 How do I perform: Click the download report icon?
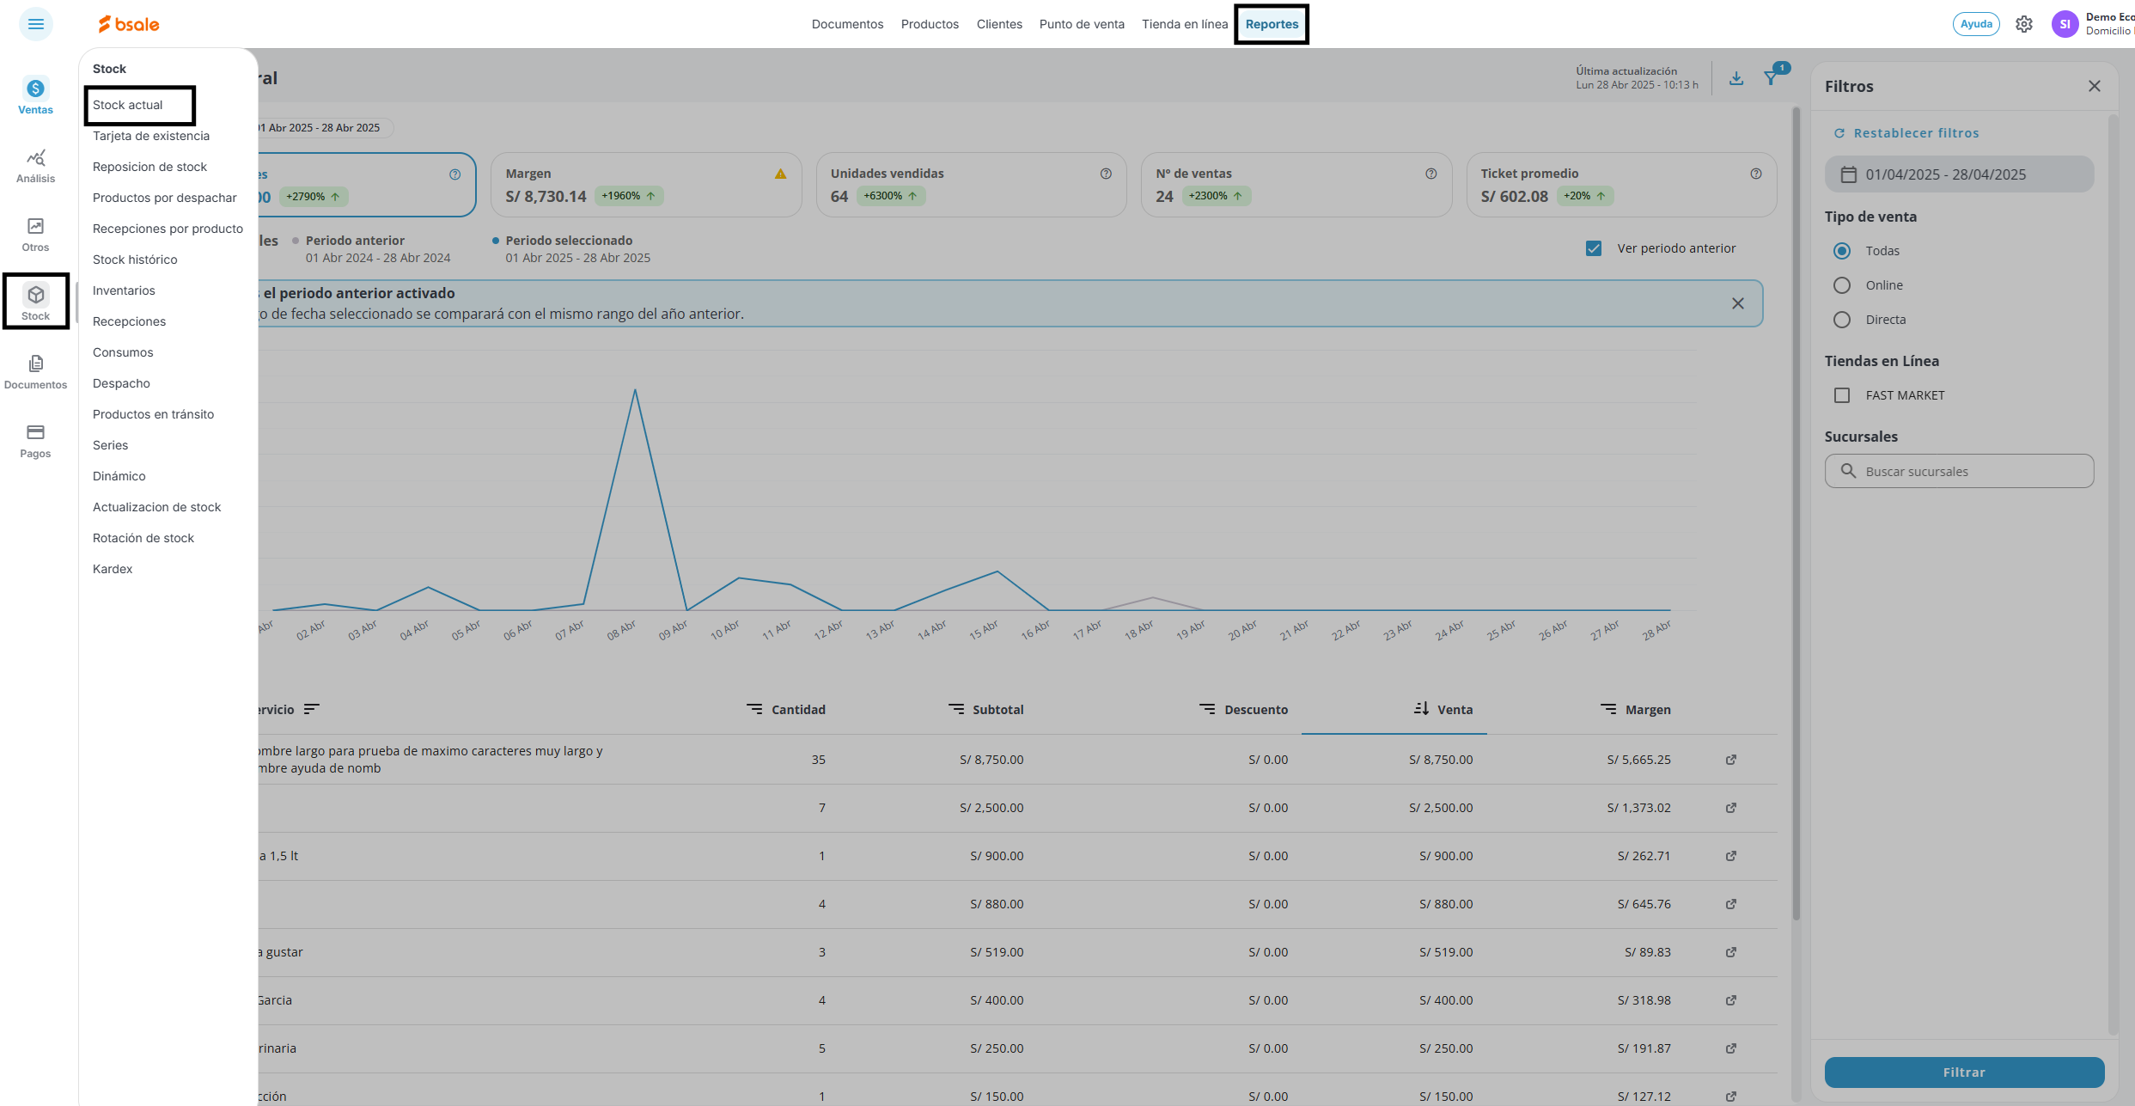(x=1736, y=78)
